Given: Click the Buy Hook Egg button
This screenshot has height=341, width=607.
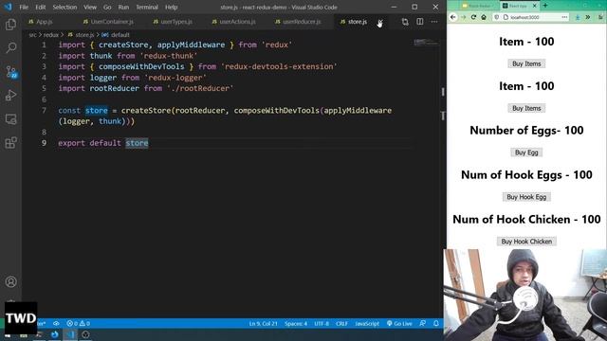Looking at the screenshot, I should 526,197.
